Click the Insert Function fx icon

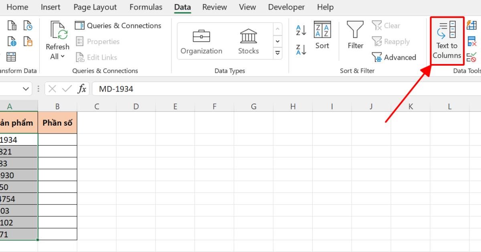click(x=83, y=88)
